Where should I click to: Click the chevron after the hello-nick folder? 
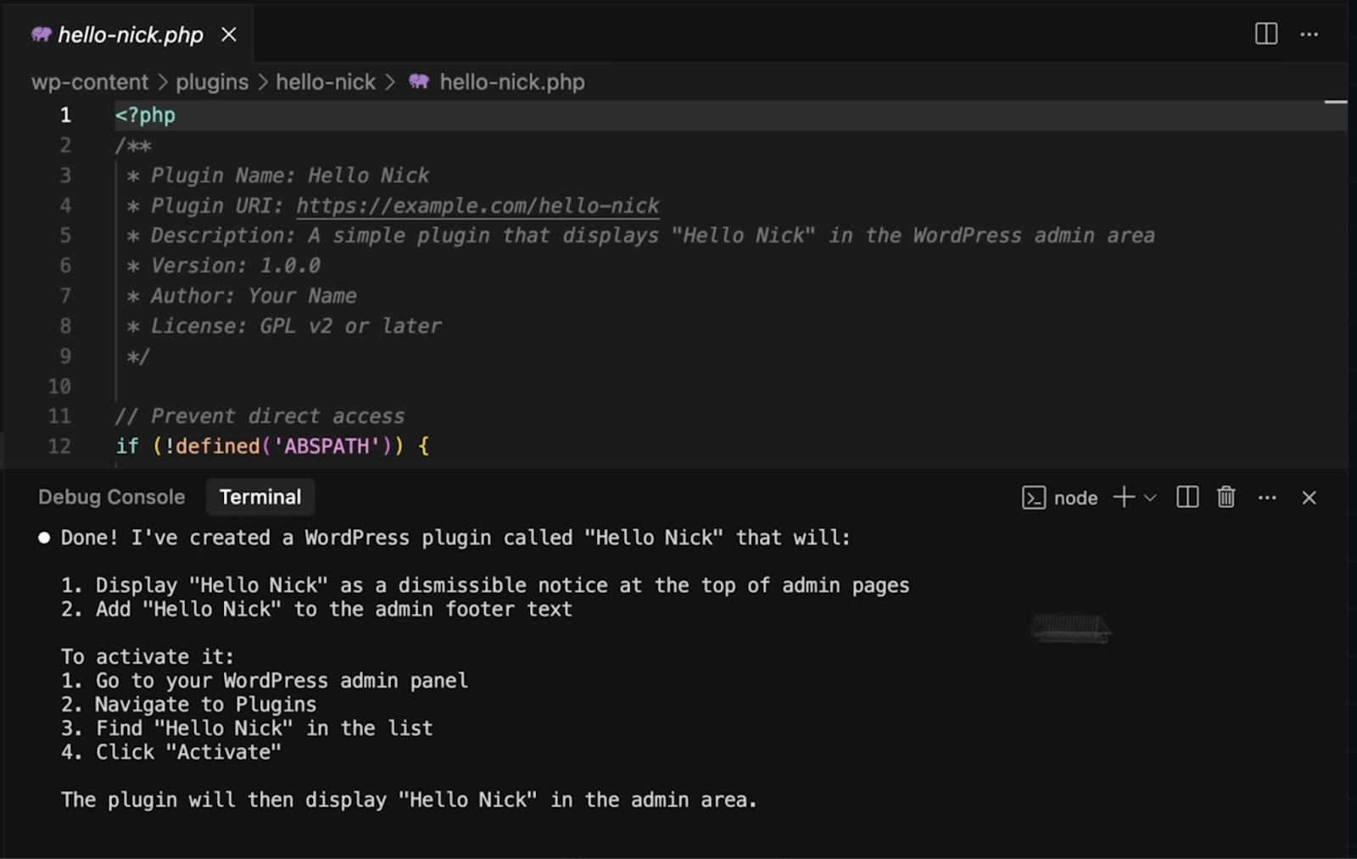(390, 82)
